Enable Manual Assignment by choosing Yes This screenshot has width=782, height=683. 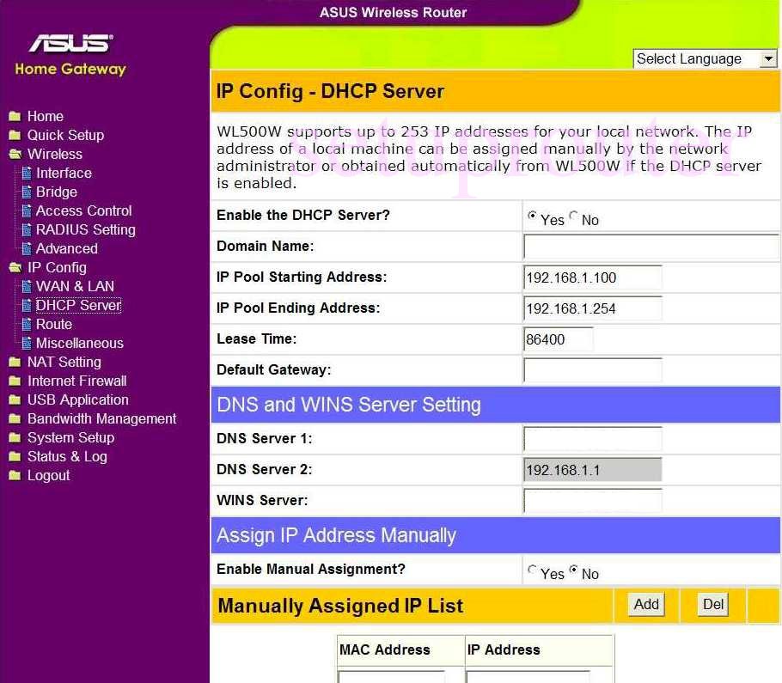532,568
